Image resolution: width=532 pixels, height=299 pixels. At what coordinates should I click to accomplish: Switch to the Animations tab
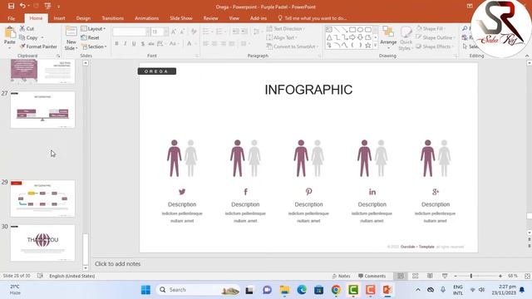coord(146,18)
